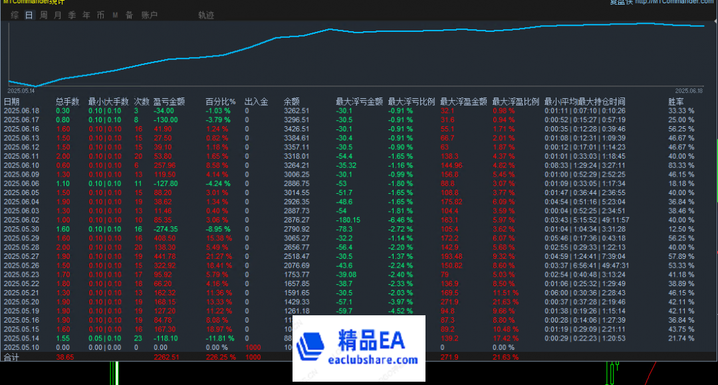The height and width of the screenshot is (385, 718).
Task: Click the 胜率 win-rate column header
Action: point(676,102)
